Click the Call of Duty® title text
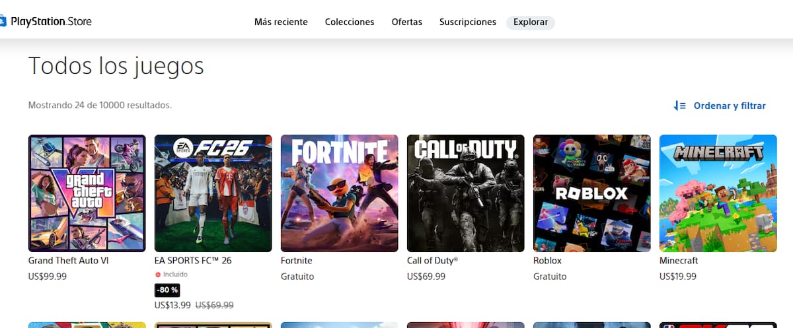 pos(433,261)
